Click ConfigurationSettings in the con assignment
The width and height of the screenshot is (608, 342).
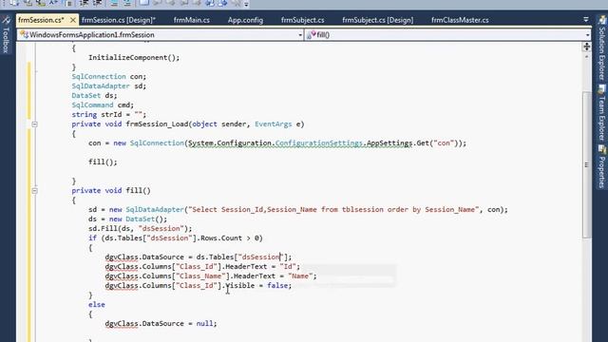(319, 143)
